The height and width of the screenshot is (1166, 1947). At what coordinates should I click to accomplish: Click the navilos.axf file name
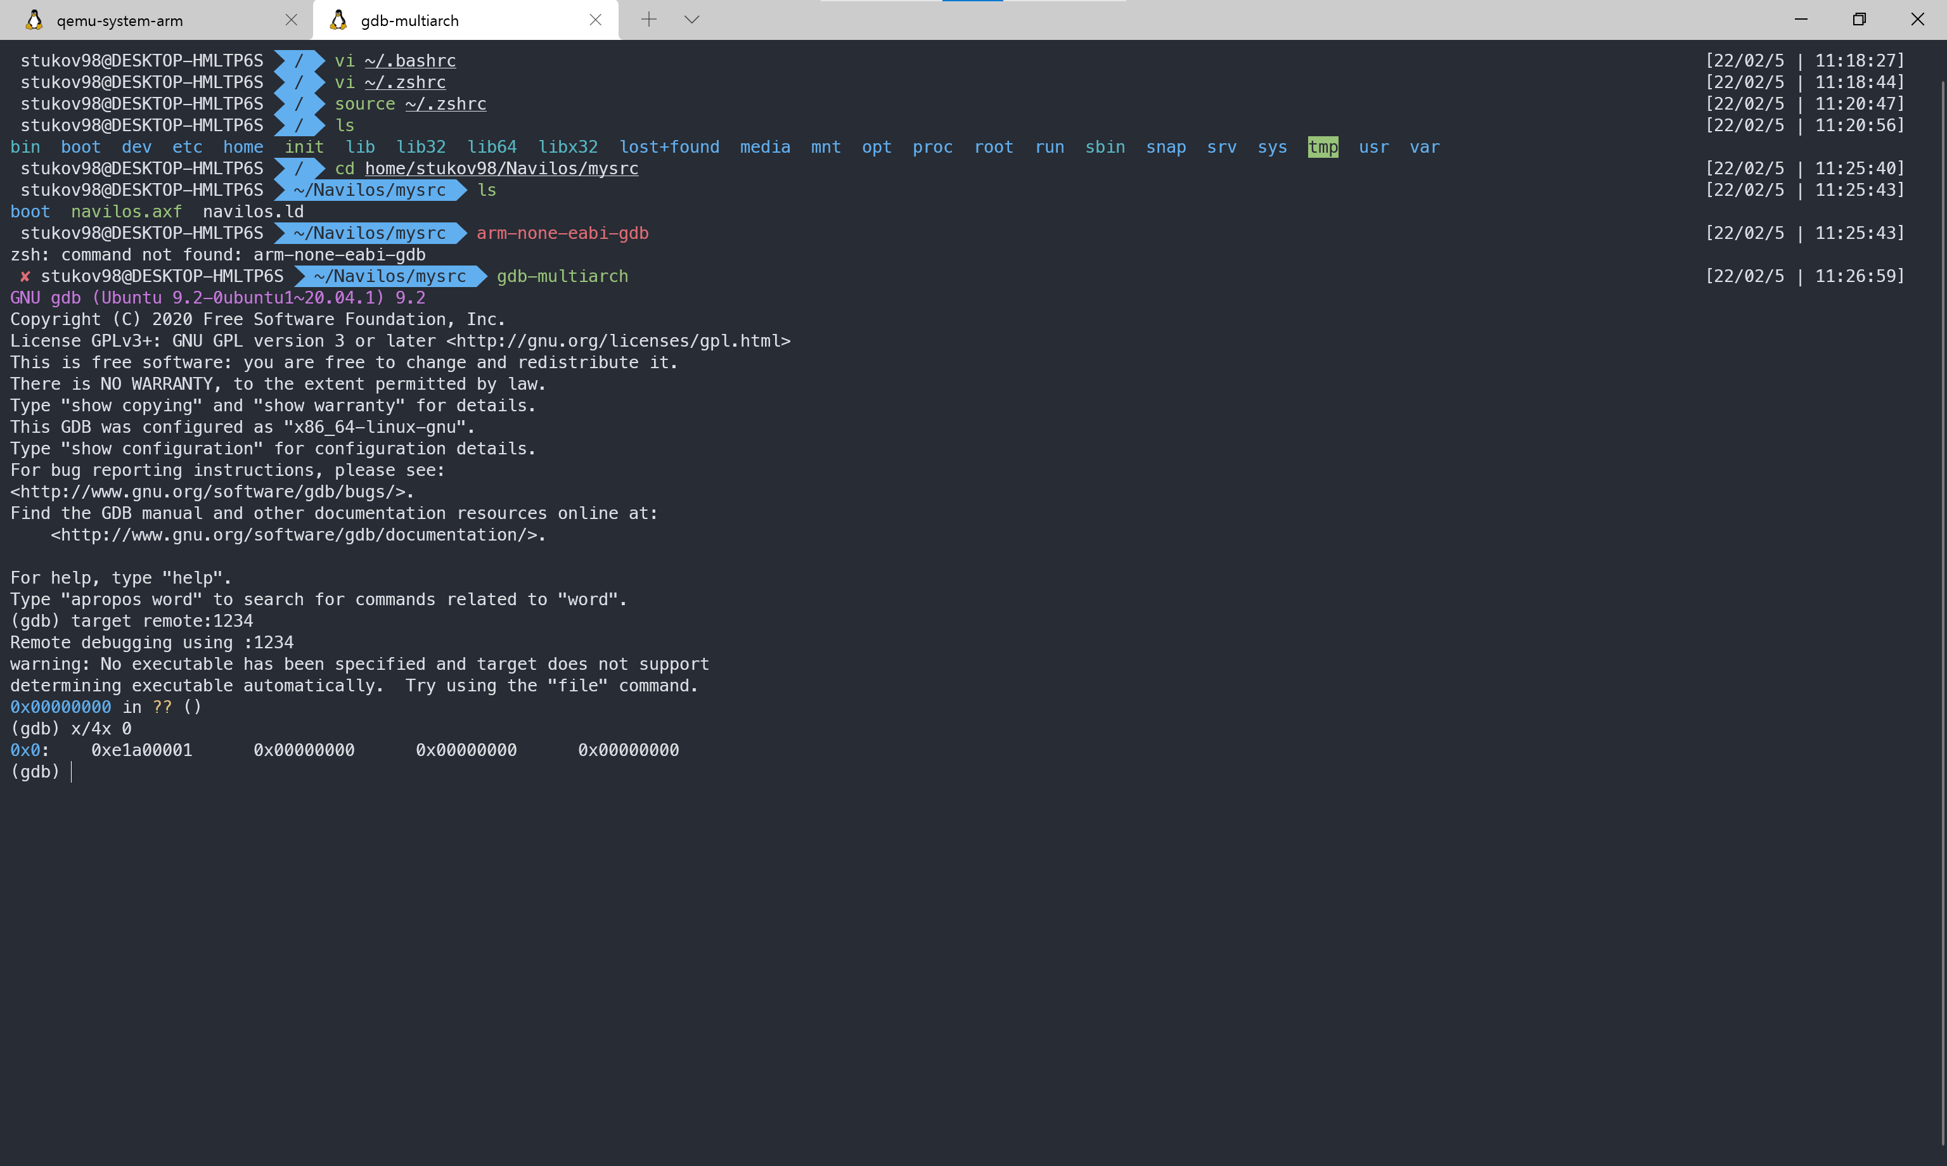[125, 212]
